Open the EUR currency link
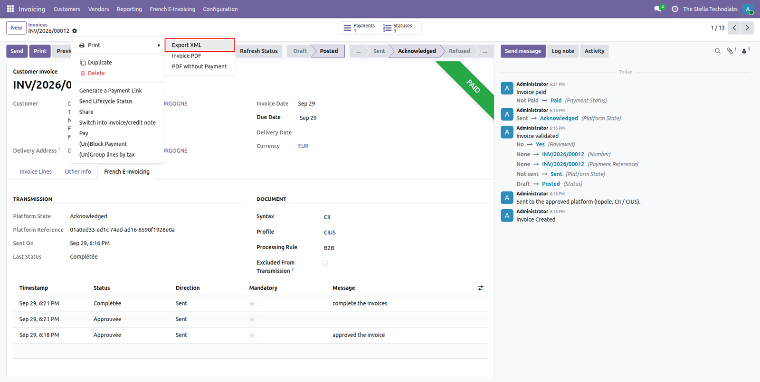The image size is (760, 382). (x=303, y=146)
